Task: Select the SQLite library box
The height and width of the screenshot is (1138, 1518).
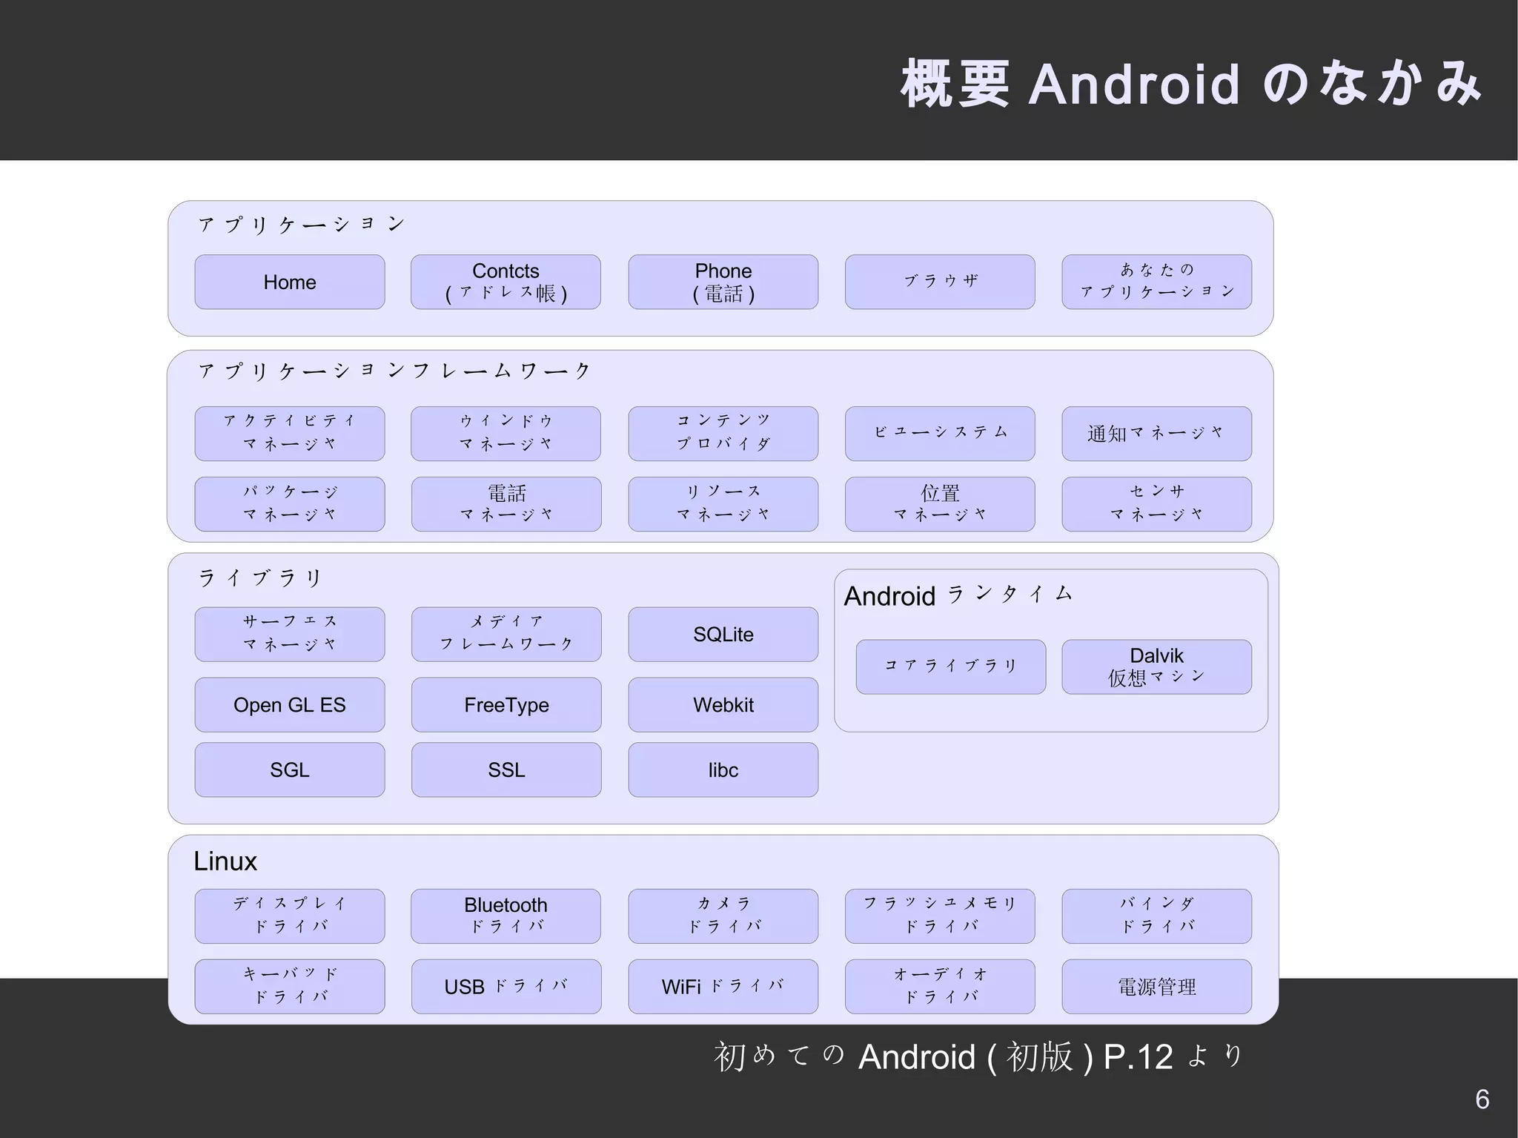Action: [x=723, y=634]
